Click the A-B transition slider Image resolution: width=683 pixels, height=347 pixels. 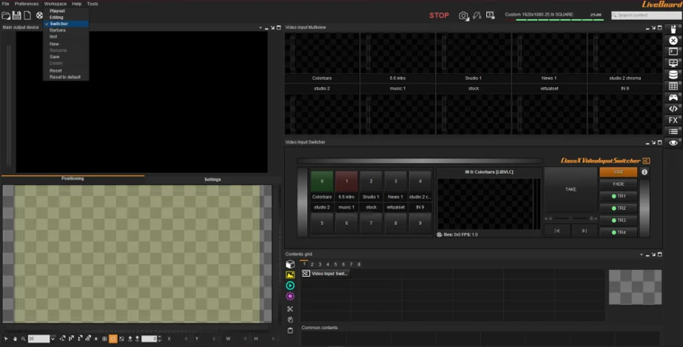(x=570, y=218)
